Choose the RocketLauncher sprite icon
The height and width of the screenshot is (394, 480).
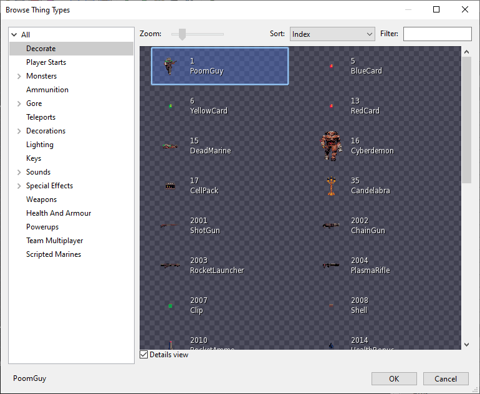coord(170,265)
